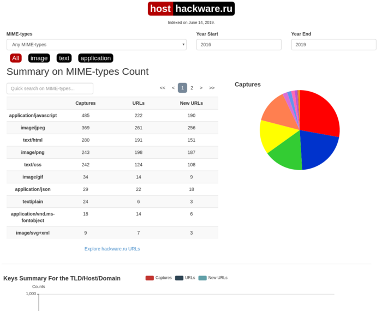Select page 1 in pagination
This screenshot has width=382, height=311.
coord(182,88)
